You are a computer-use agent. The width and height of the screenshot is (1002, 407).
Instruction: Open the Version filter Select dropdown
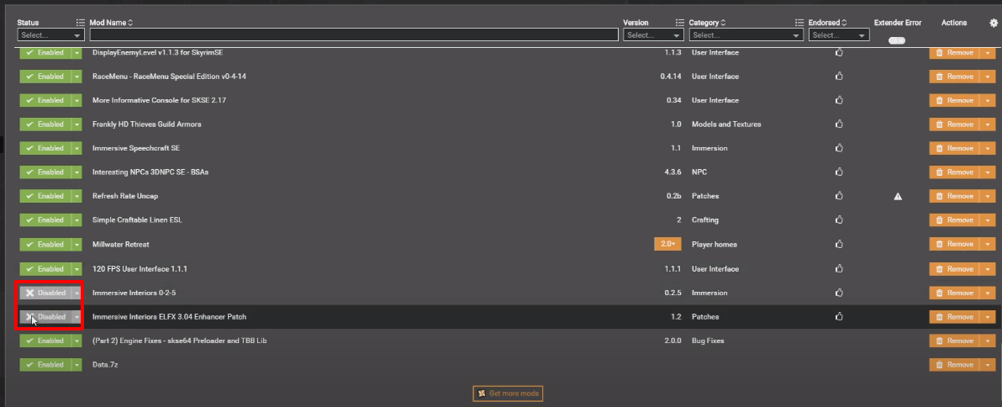654,35
